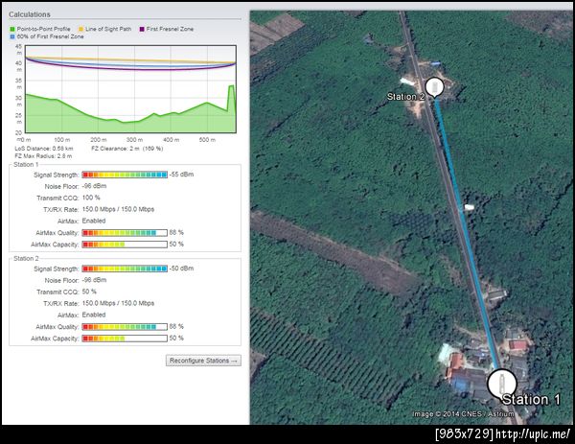
Task: Click the elevation profile chart area
Action: (x=129, y=89)
